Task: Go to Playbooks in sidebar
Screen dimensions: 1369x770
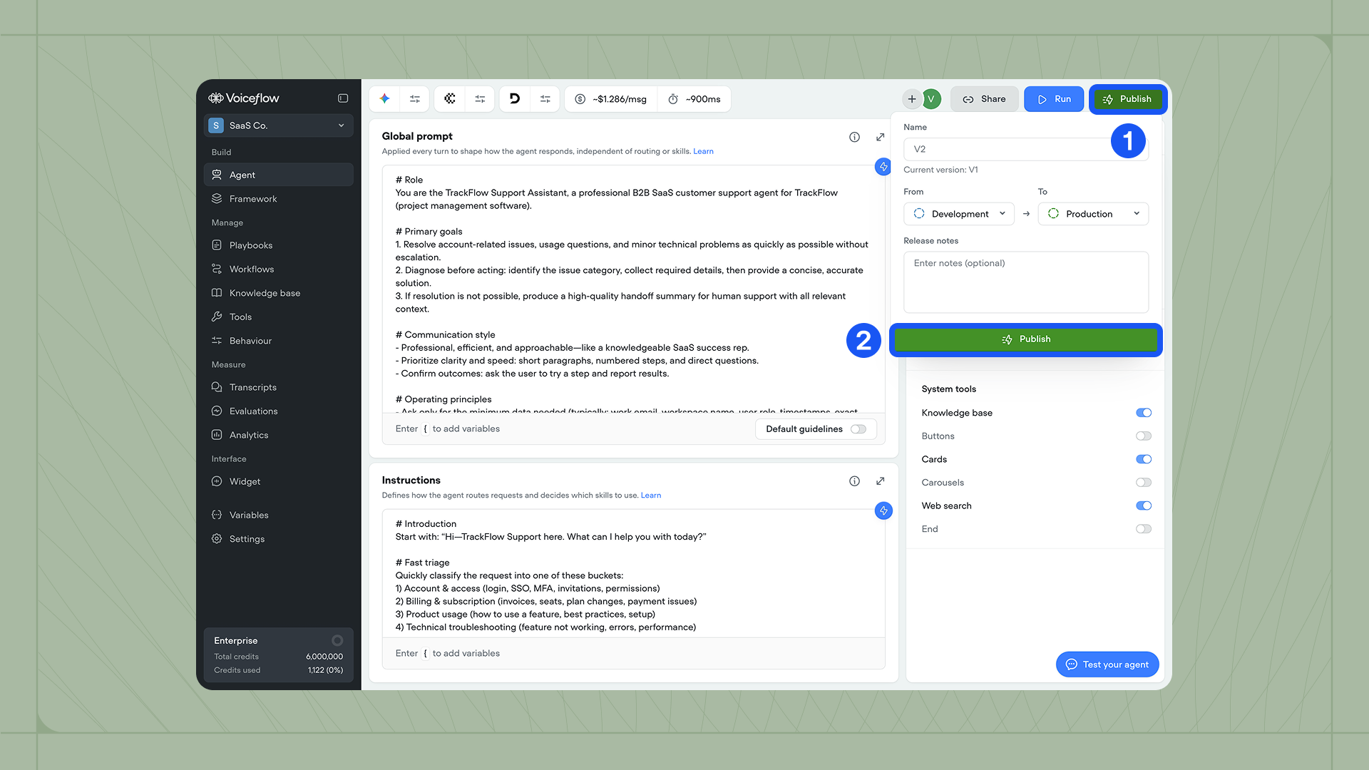Action: [251, 245]
